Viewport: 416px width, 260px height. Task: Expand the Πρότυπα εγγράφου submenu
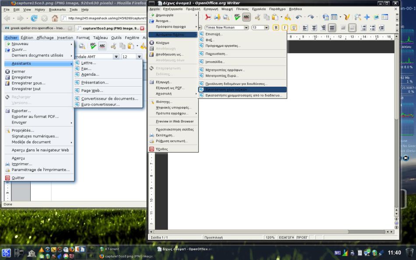coord(173,113)
